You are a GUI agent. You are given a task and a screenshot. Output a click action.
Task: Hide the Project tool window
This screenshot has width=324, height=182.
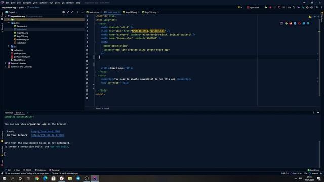(82, 12)
